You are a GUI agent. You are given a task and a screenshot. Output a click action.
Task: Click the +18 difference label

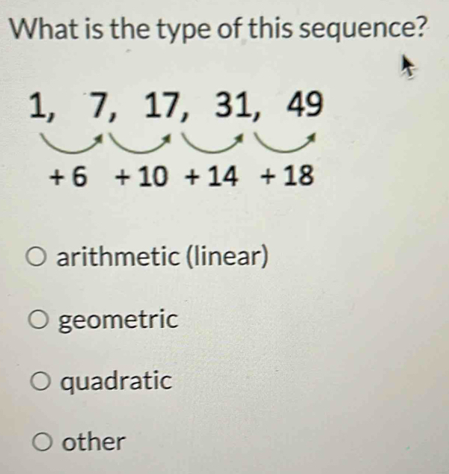pos(287,175)
